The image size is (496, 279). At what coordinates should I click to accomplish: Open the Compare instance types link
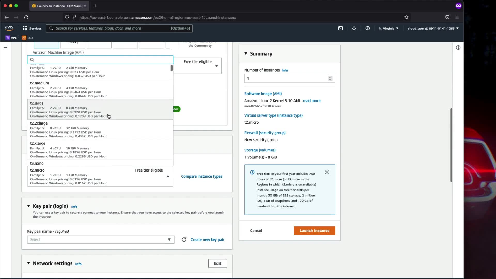202,176
